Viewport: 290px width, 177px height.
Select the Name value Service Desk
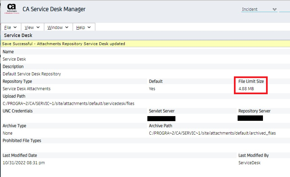click(14, 59)
